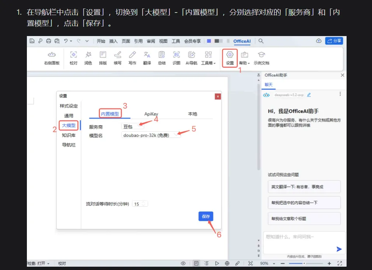Image resolution: width=372 pixels, height=270 pixels.
Task: Click the 分享 share button
Action: click(334, 41)
